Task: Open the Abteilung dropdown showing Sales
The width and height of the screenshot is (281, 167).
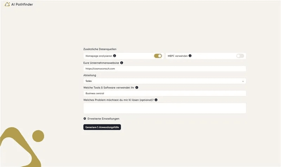Action: pyautogui.click(x=164, y=81)
